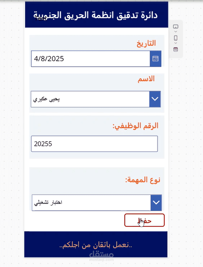Expand the chevron below the phone icon
The height and width of the screenshot is (267, 203).
pos(176,43)
